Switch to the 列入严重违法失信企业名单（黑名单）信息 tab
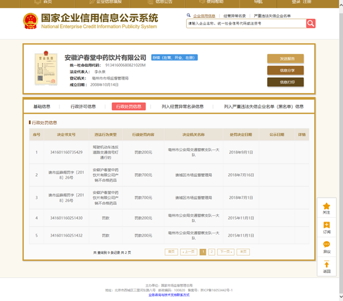The height and width of the screenshot is (301, 343). point(263,106)
